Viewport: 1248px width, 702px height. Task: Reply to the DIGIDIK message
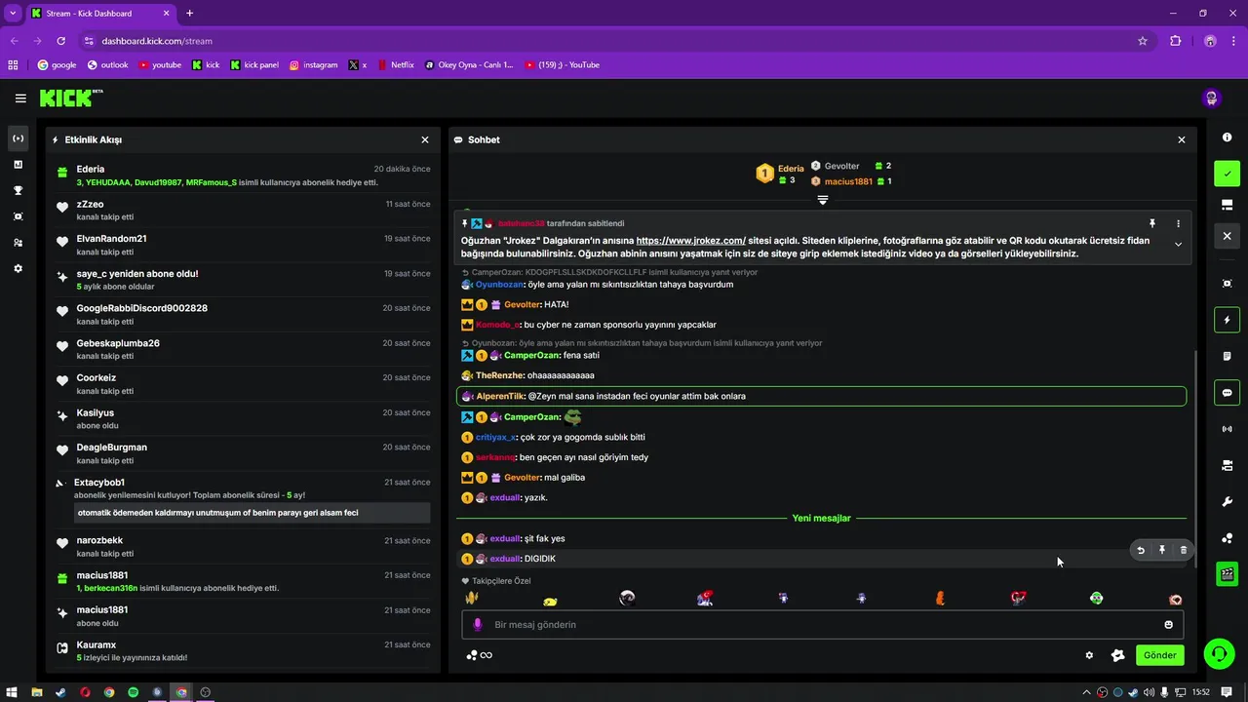pyautogui.click(x=1141, y=550)
